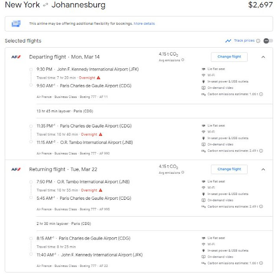Click Change flight for departing flight
The width and height of the screenshot is (277, 276).
click(229, 57)
